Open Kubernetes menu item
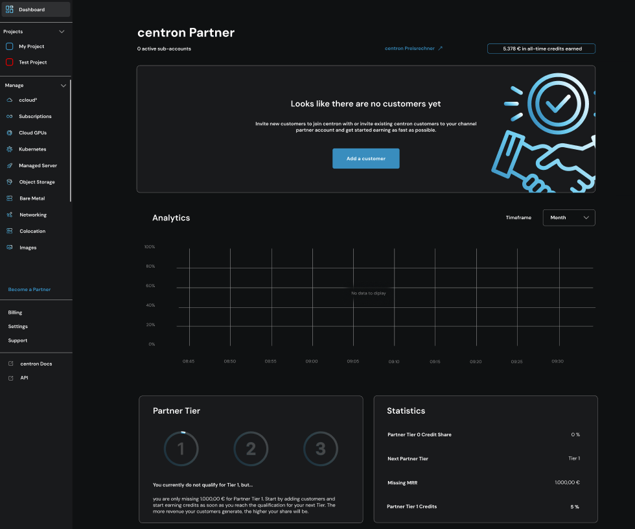Viewport: 635px width, 529px height. pos(32,149)
